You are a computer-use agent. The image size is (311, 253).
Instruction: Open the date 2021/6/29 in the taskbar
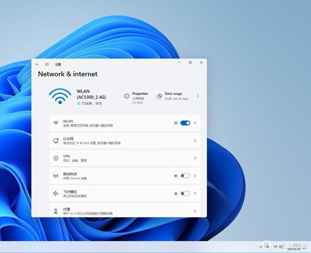click(294, 249)
